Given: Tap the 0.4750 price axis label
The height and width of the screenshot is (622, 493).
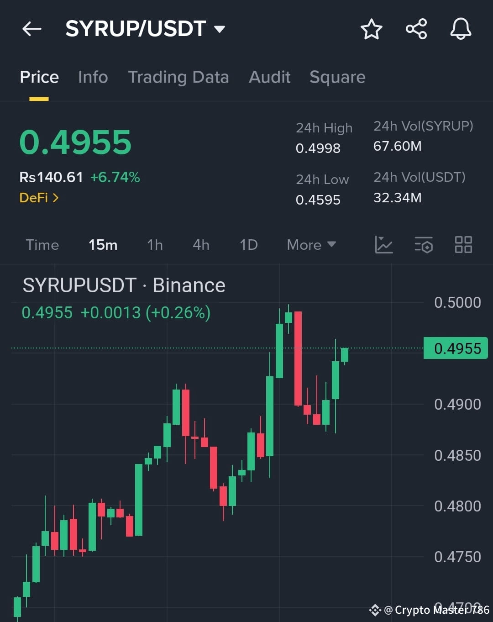Looking at the screenshot, I should [457, 557].
